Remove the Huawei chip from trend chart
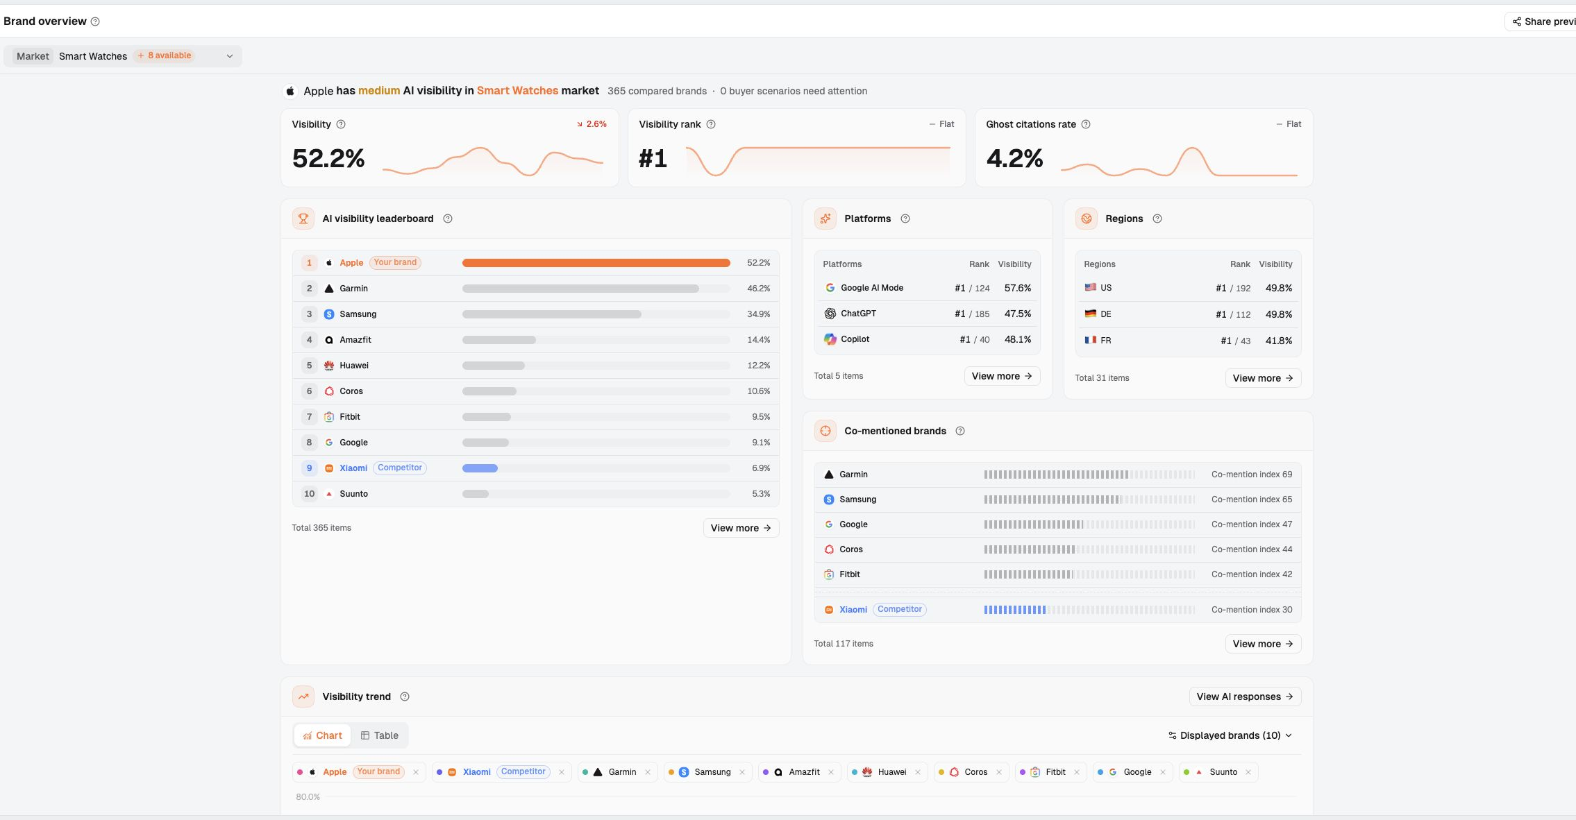 point(918,772)
